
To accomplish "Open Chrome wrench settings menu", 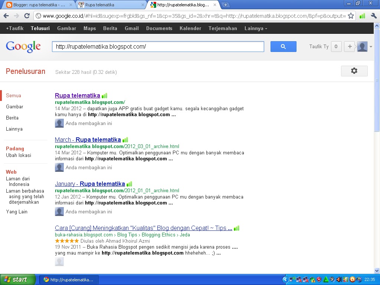I will 373,16.
